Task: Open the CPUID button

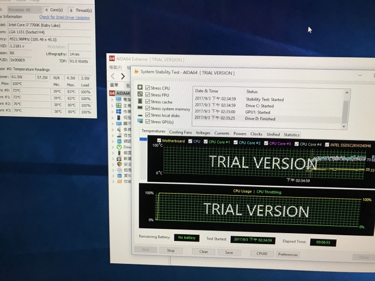Action: click(261, 253)
